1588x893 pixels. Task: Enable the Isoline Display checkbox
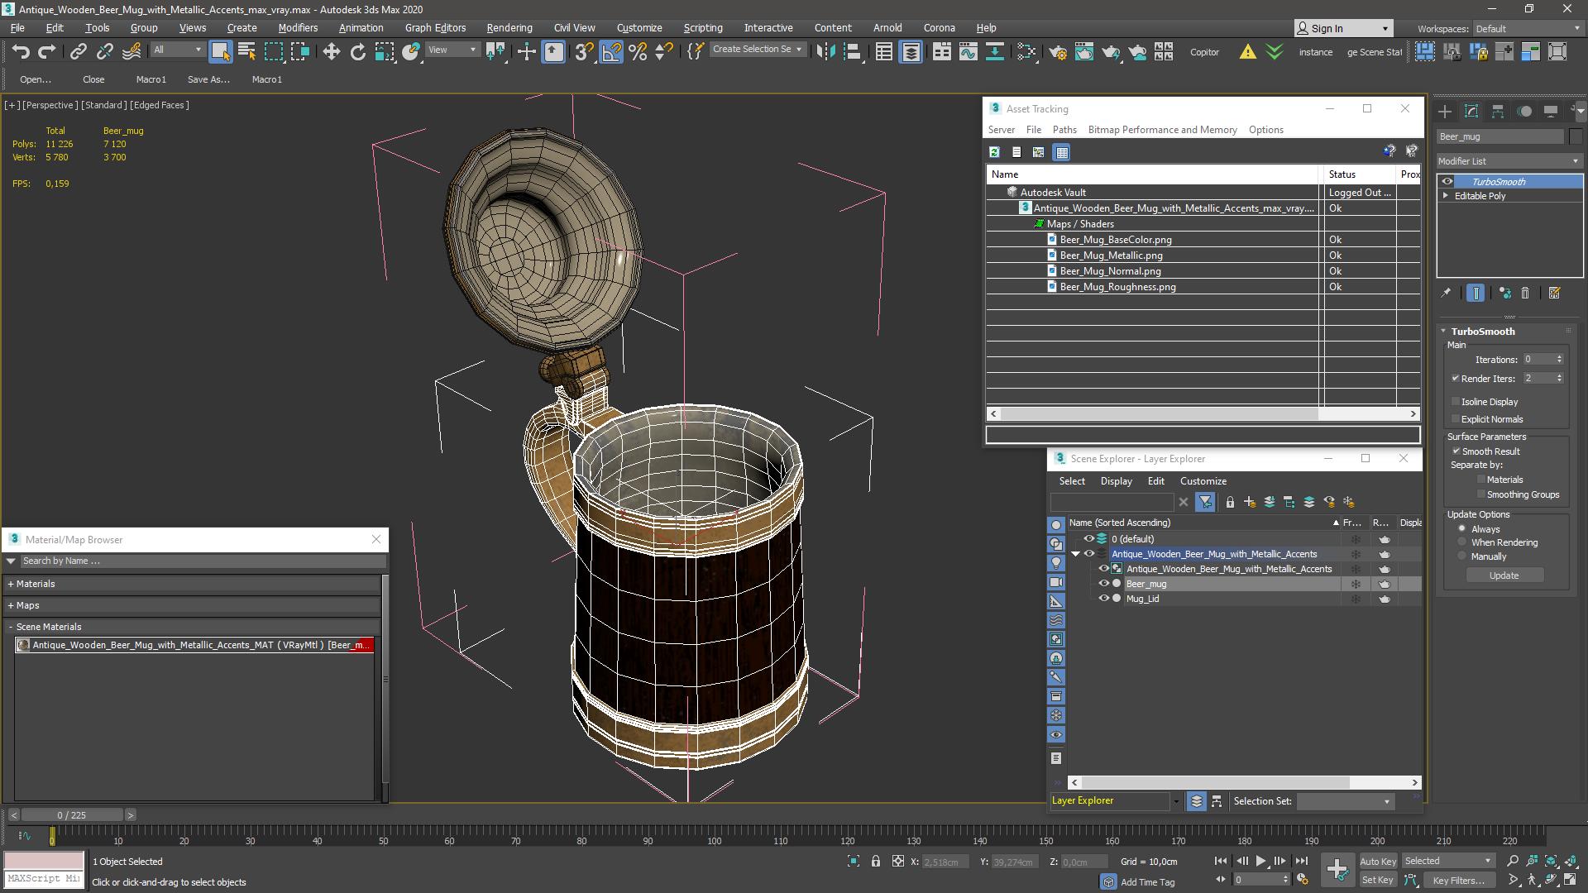pyautogui.click(x=1456, y=402)
